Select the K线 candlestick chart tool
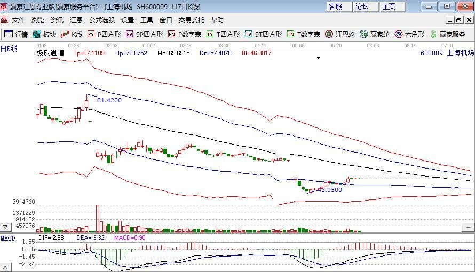 [x=72, y=34]
